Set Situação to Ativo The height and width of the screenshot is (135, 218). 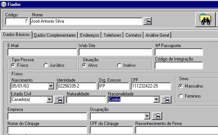point(84,65)
